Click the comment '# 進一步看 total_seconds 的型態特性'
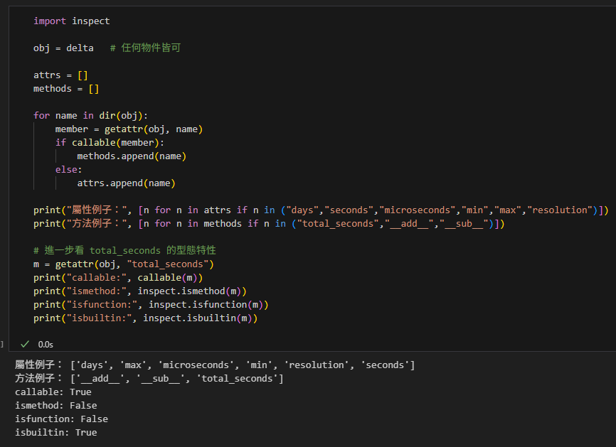 [124, 250]
